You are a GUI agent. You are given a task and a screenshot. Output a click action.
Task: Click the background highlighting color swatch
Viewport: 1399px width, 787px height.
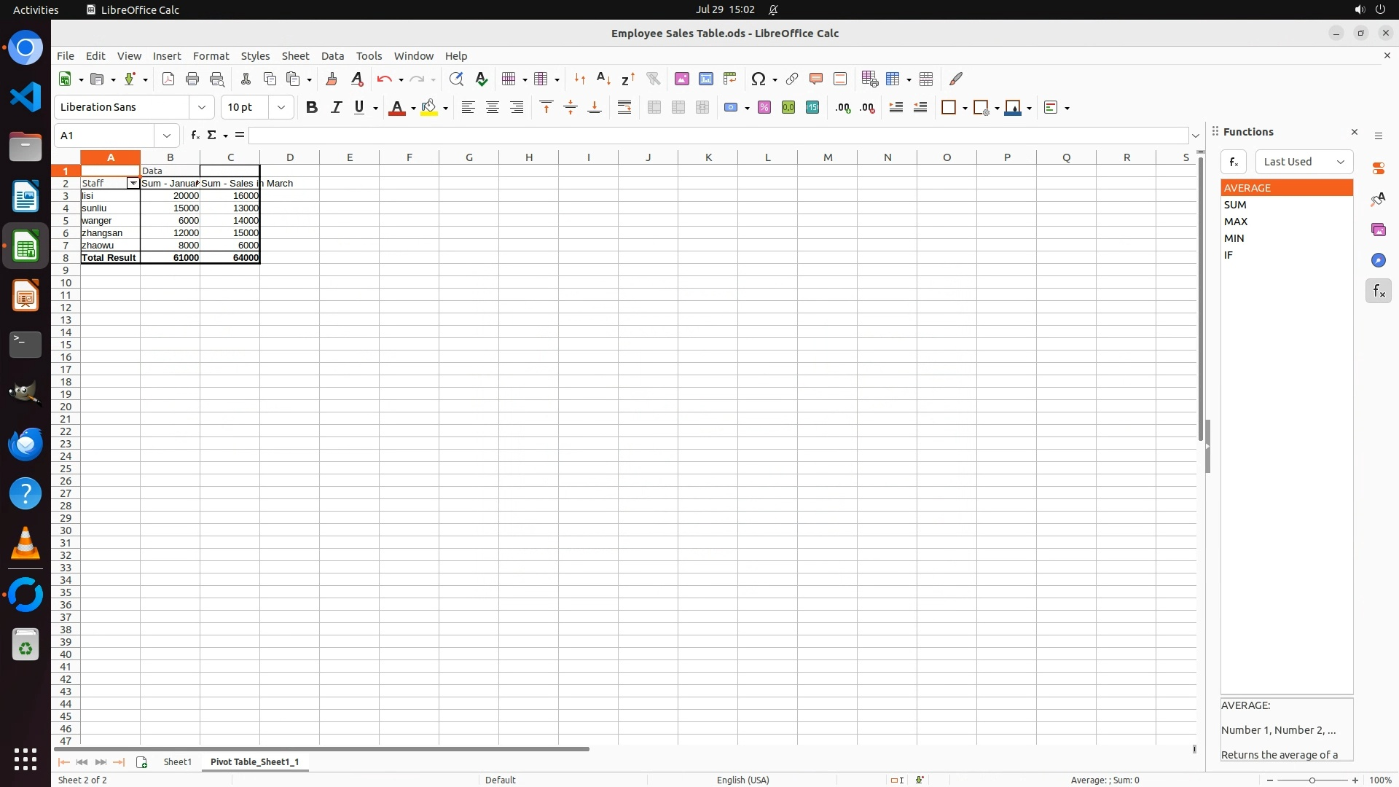click(429, 107)
